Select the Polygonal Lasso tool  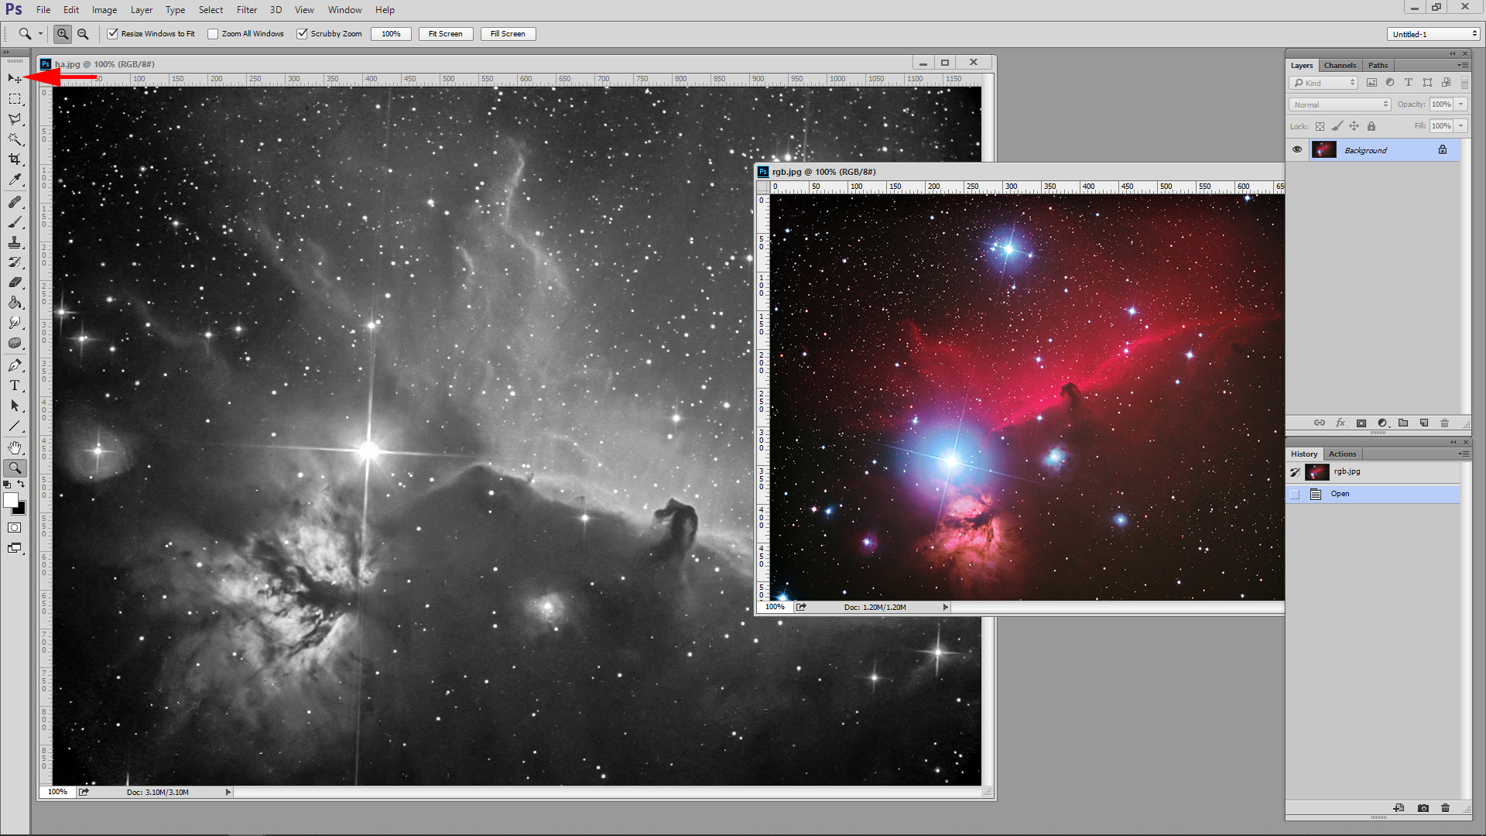point(15,119)
